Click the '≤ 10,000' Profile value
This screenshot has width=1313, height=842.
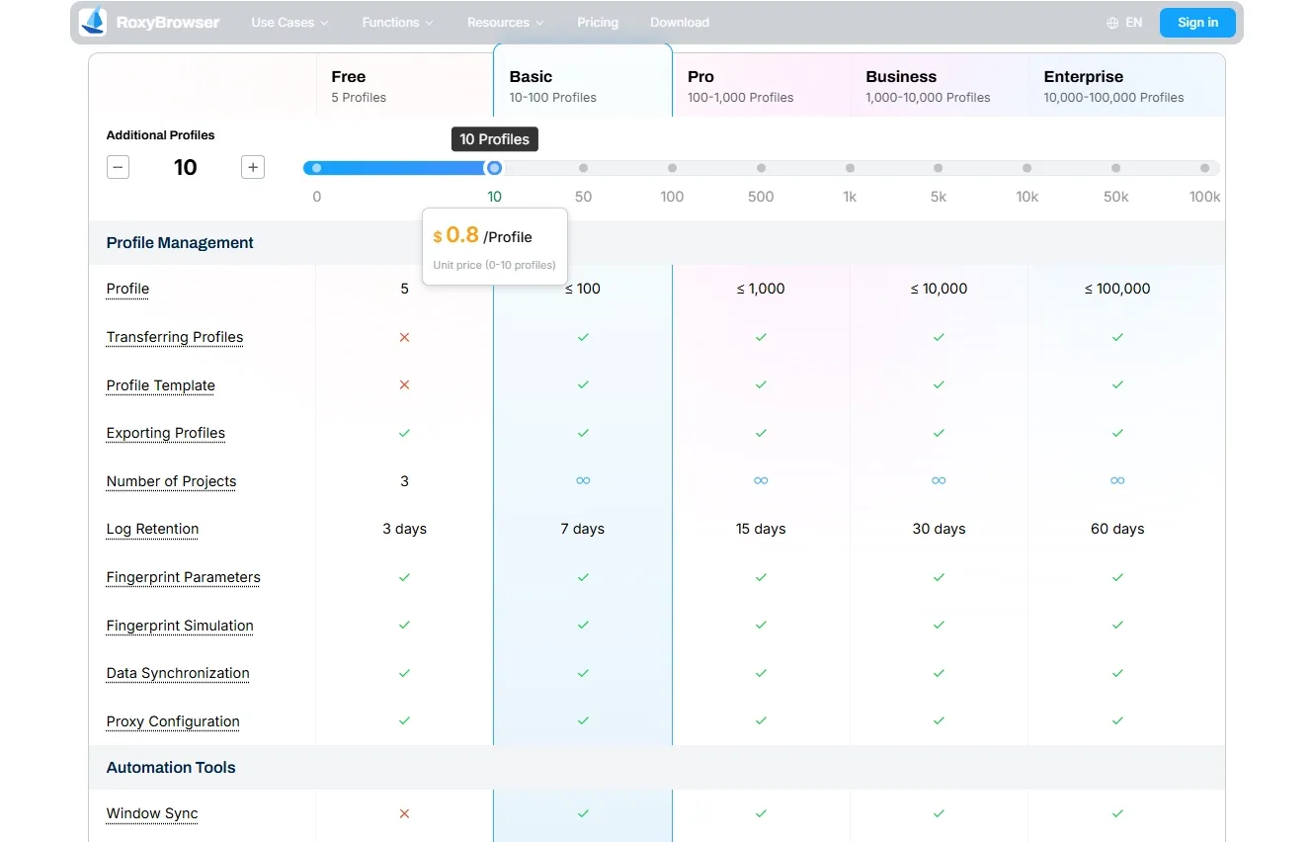939,289
